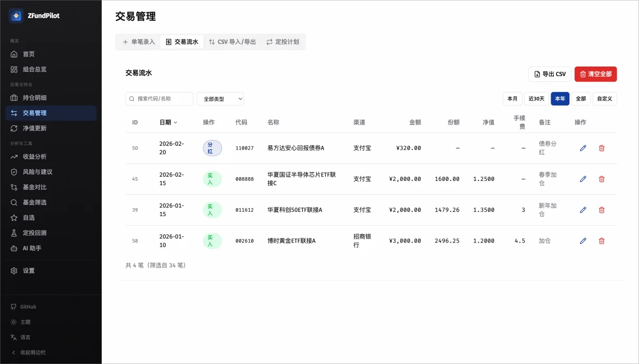Image resolution: width=639 pixels, height=364 pixels.
Task: Collapse sidebar via 收起侧边栏
Action: click(x=51, y=352)
